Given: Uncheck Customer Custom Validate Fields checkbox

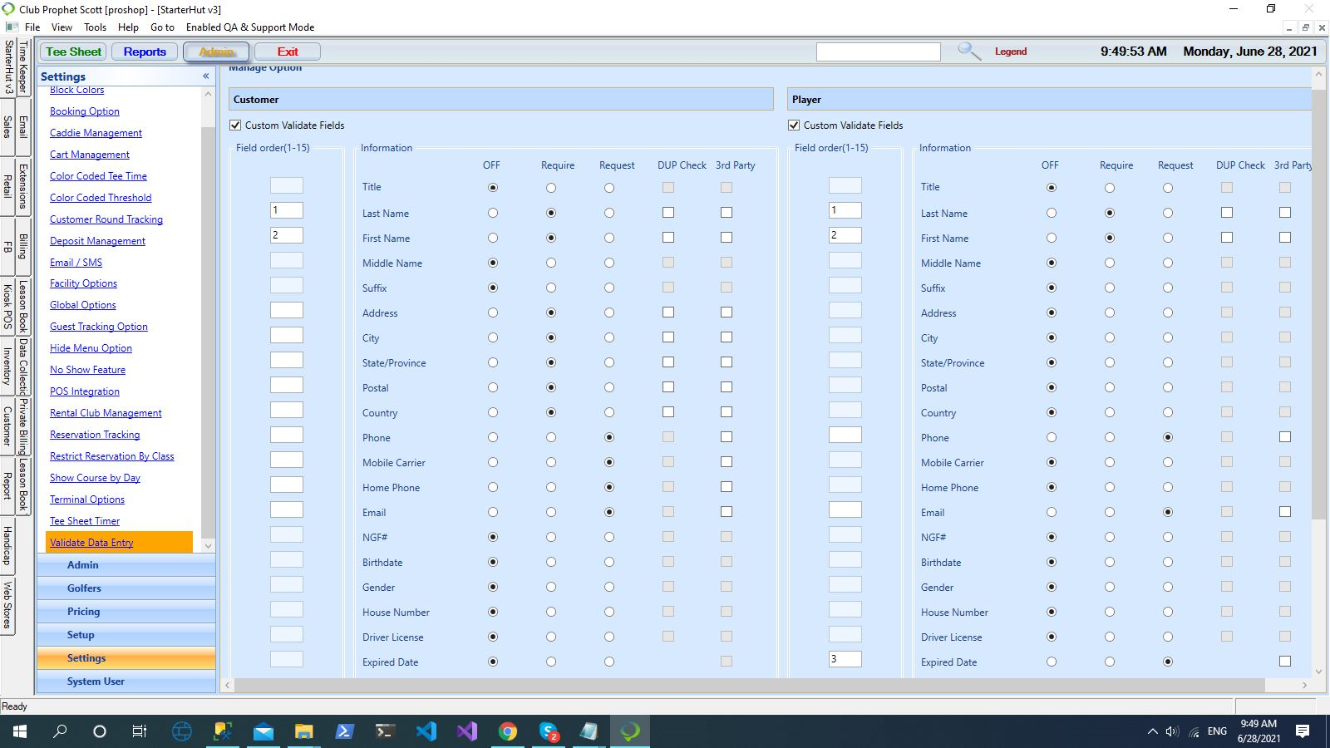Looking at the screenshot, I should point(235,125).
